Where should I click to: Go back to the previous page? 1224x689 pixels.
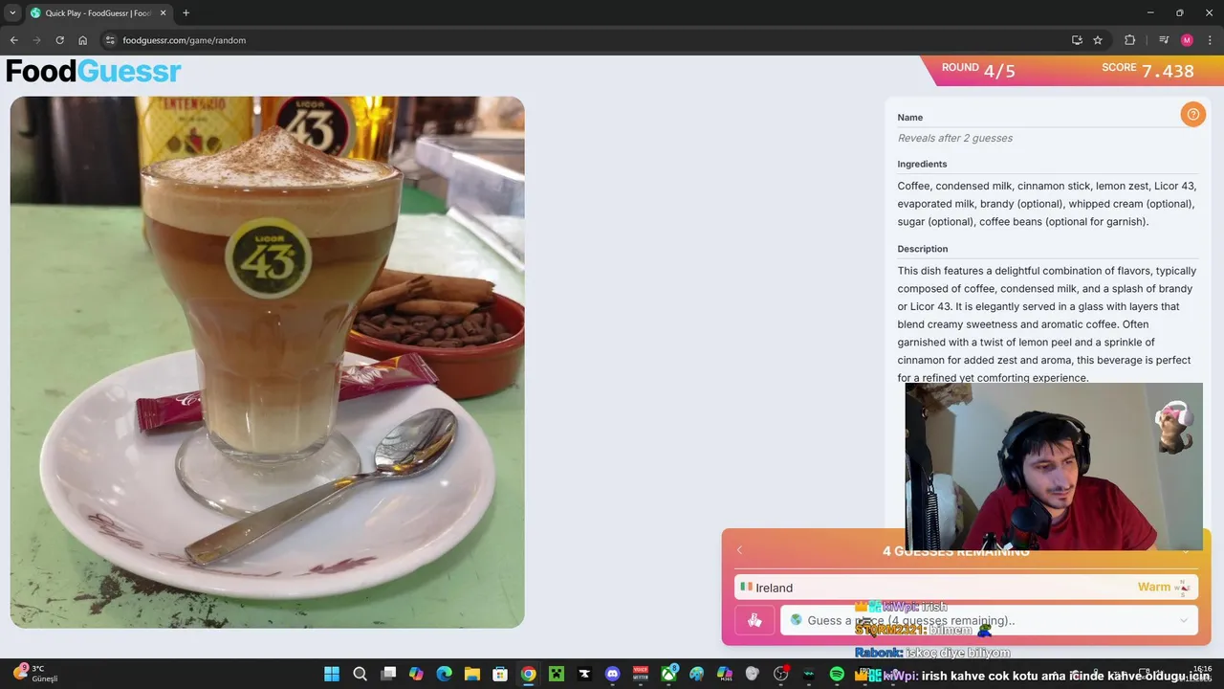pos(13,40)
